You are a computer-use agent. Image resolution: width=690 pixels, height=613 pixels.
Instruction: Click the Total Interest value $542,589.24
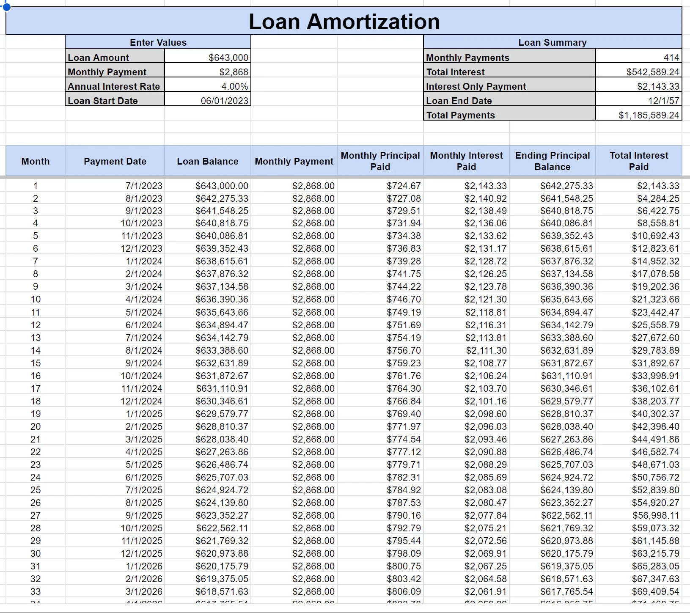tap(638, 72)
